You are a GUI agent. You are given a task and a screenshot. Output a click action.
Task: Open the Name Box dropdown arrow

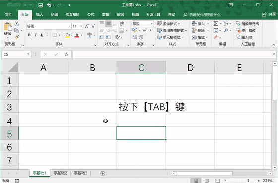click(x=28, y=54)
